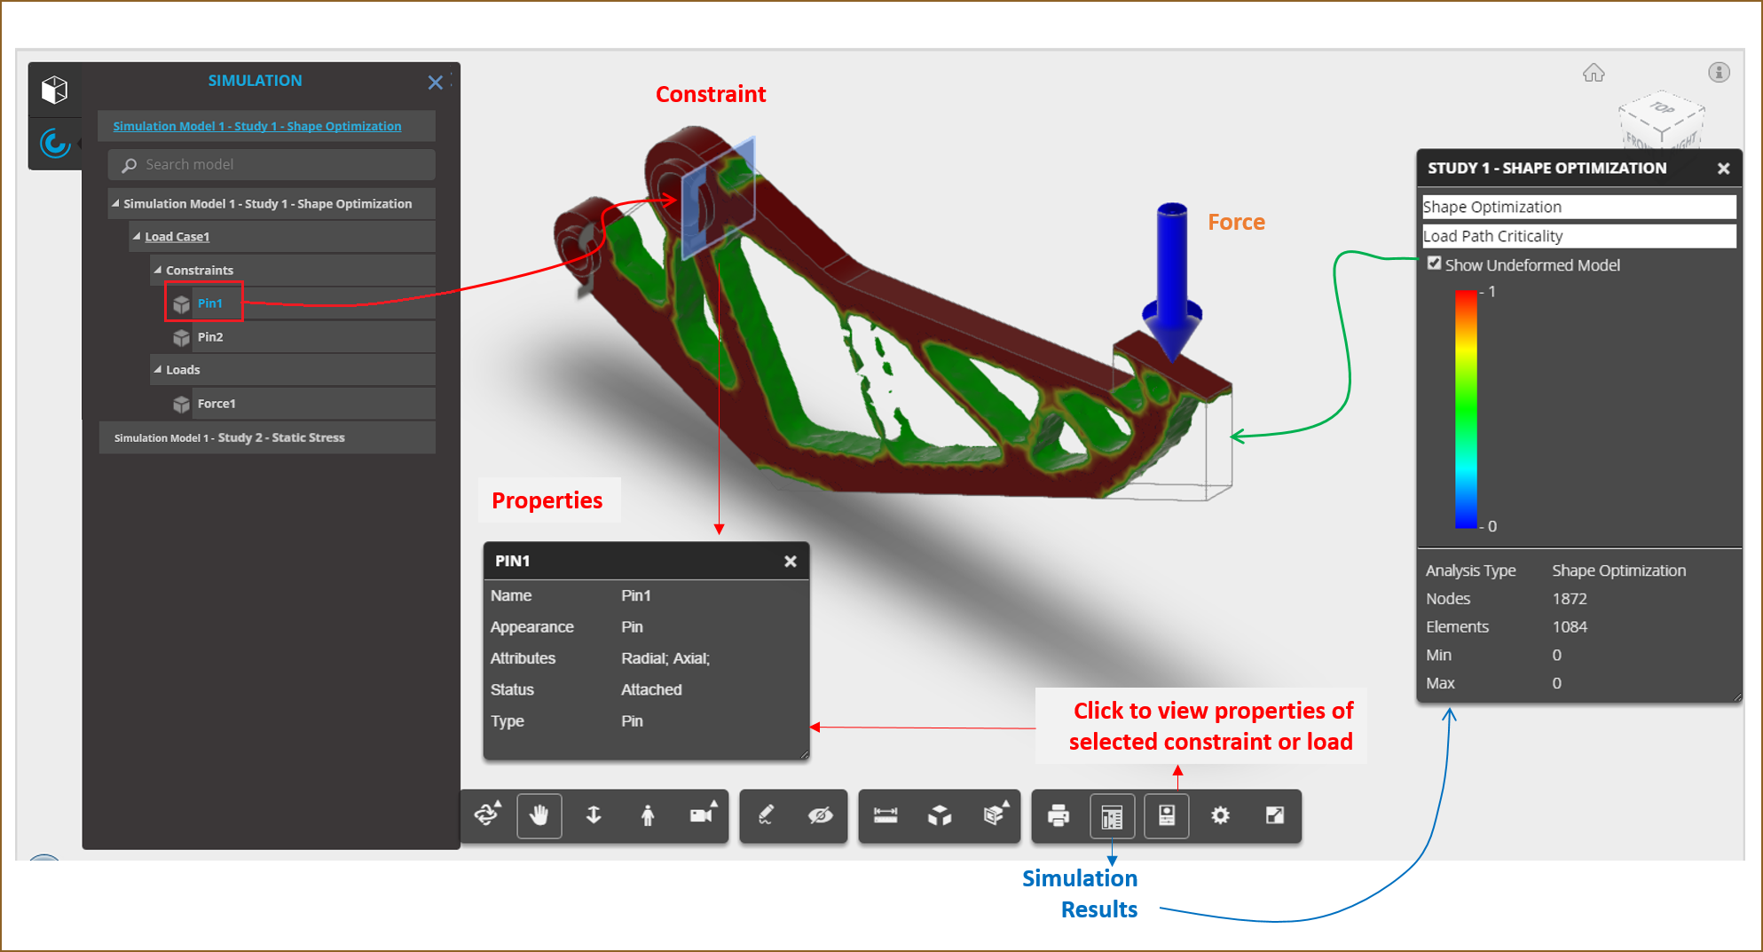Select the Pan tool in the toolbar
This screenshot has height=952, width=1763.
(x=539, y=815)
